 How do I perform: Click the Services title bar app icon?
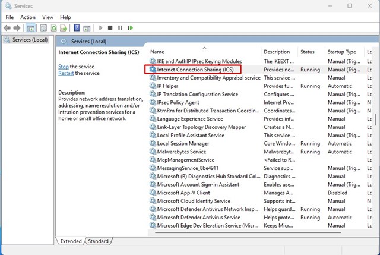pyautogui.click(x=8, y=6)
